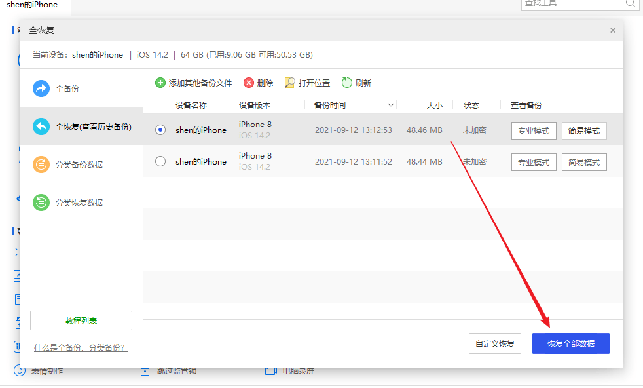The height and width of the screenshot is (388, 643).
Task: Click the 查看备份 column header
Action: click(526, 105)
